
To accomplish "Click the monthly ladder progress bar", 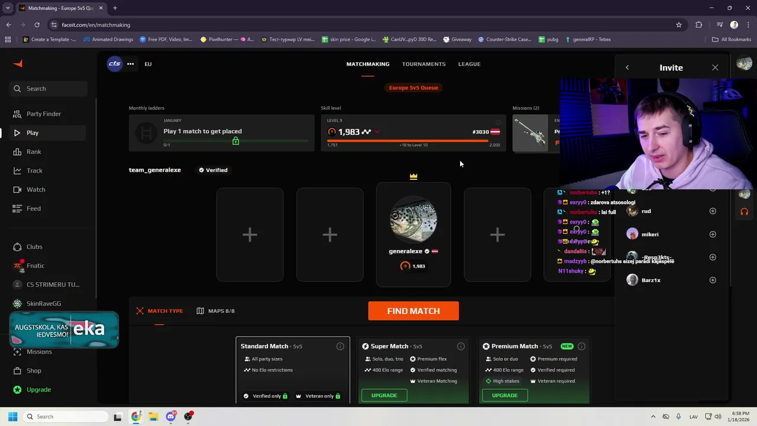I will tap(236, 141).
